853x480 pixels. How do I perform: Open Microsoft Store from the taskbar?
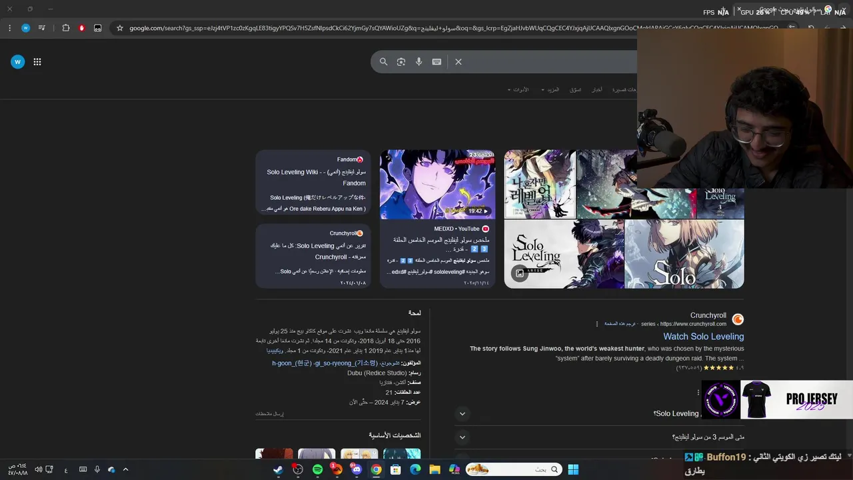(396, 469)
